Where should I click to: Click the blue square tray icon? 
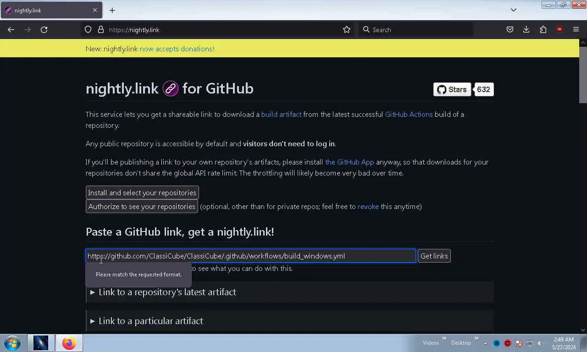pyautogui.click(x=497, y=343)
